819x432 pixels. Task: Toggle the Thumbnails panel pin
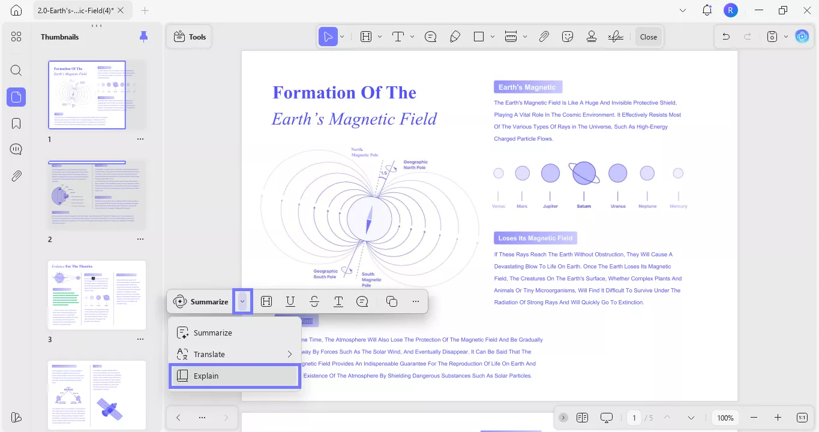point(143,37)
